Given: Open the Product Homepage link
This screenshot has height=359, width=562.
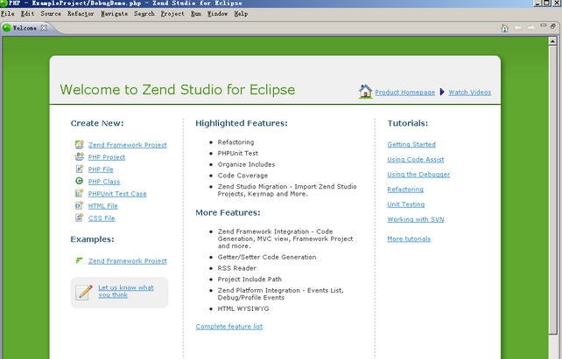Looking at the screenshot, I should point(405,93).
